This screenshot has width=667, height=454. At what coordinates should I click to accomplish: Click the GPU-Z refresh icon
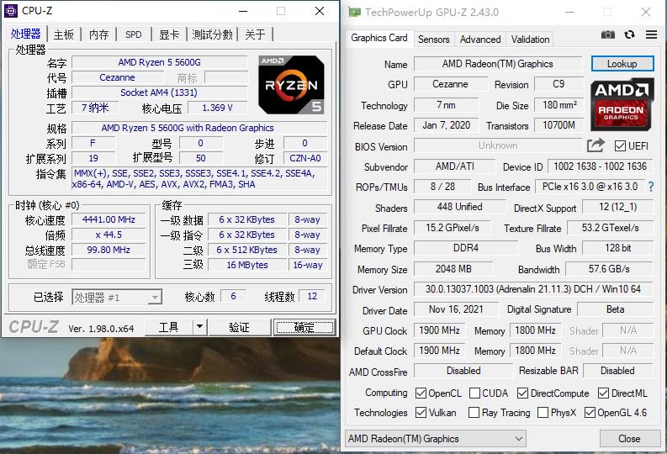click(629, 34)
